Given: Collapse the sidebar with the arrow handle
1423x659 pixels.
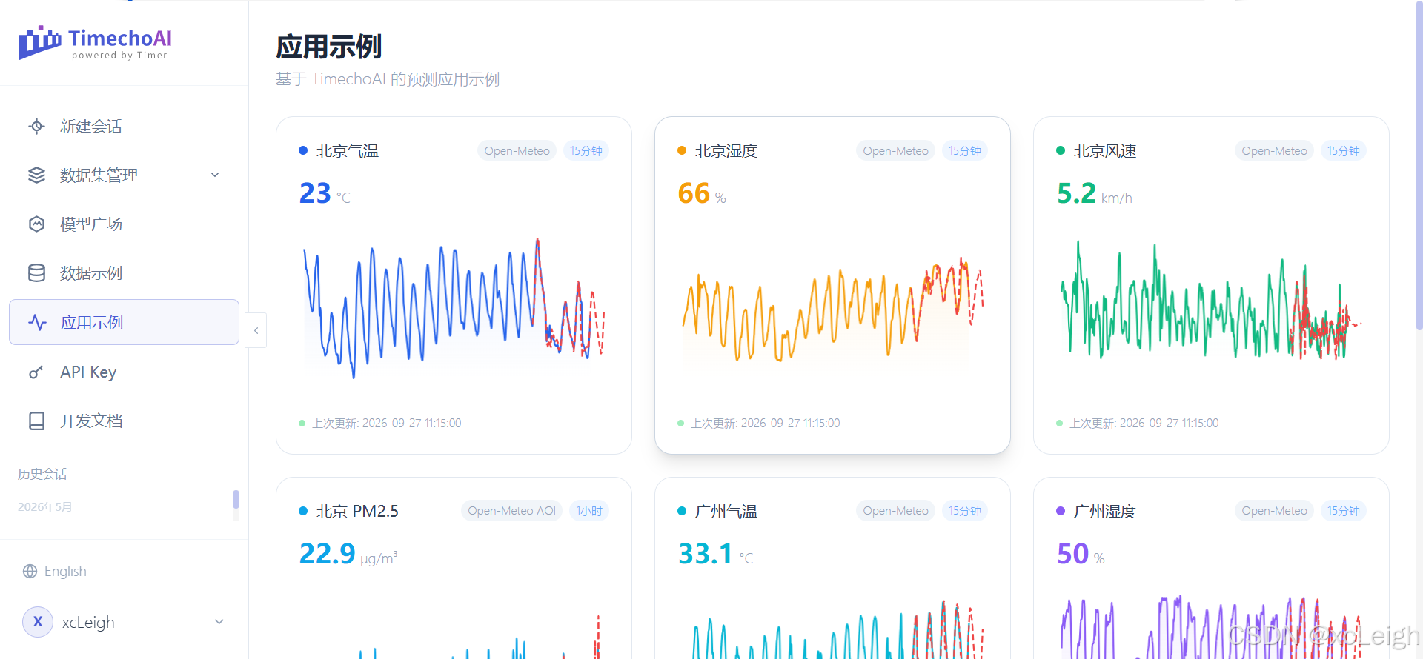Looking at the screenshot, I should point(256,330).
